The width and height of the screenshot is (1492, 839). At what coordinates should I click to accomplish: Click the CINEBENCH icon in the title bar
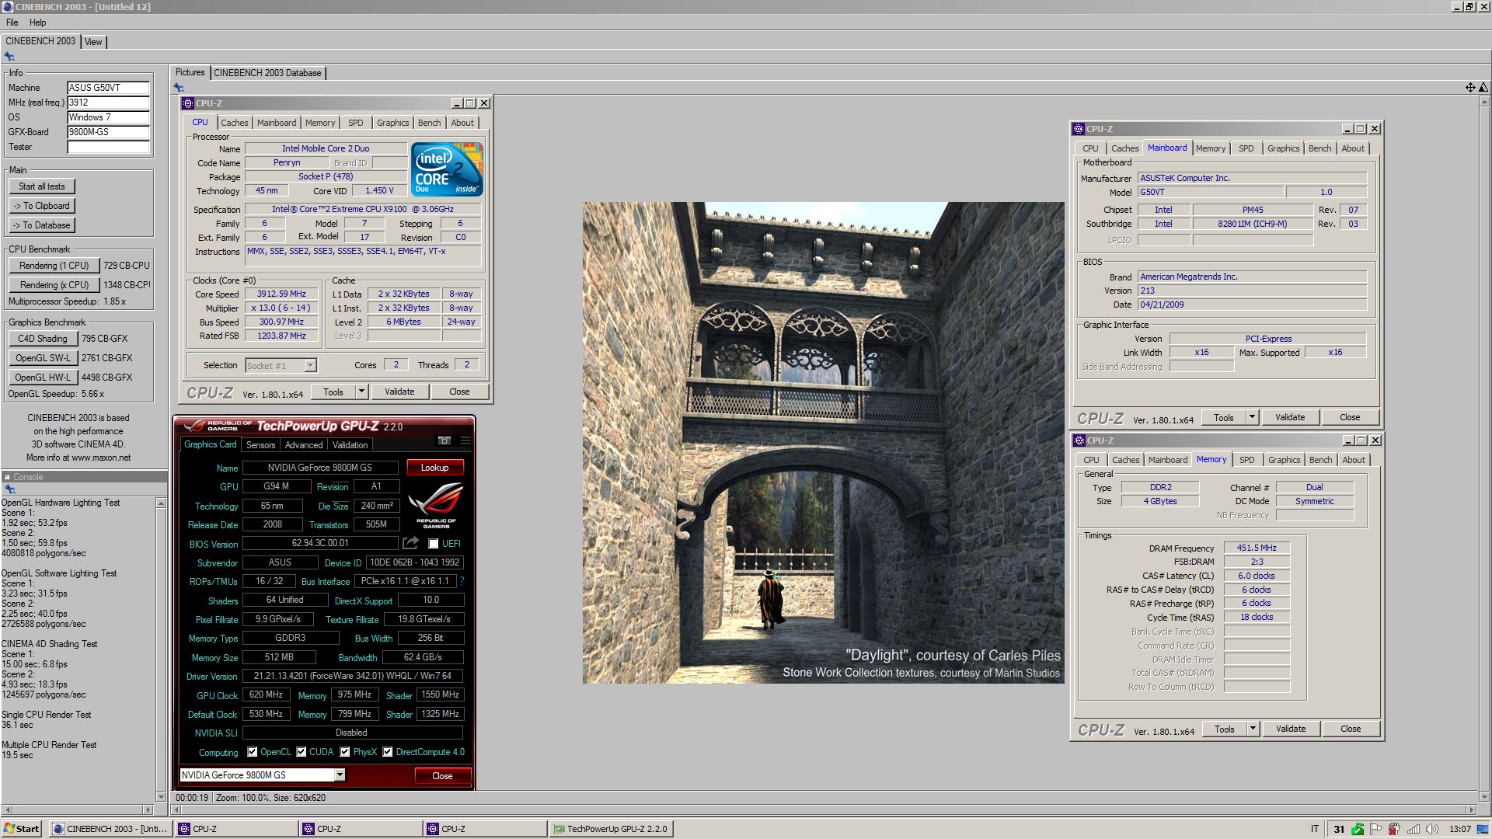pos(7,7)
